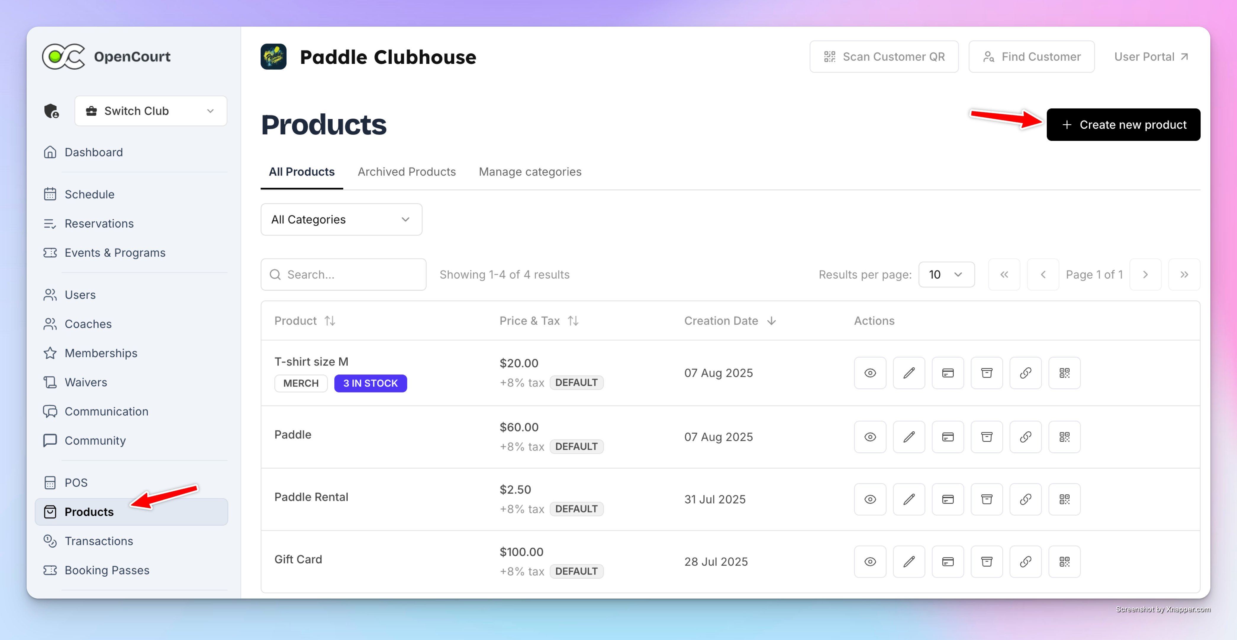1237x640 pixels.
Task: Copy link for T-shirt size M
Action: click(1025, 373)
